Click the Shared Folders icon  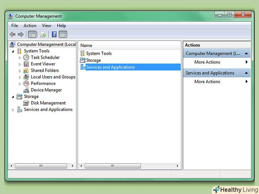click(x=26, y=71)
